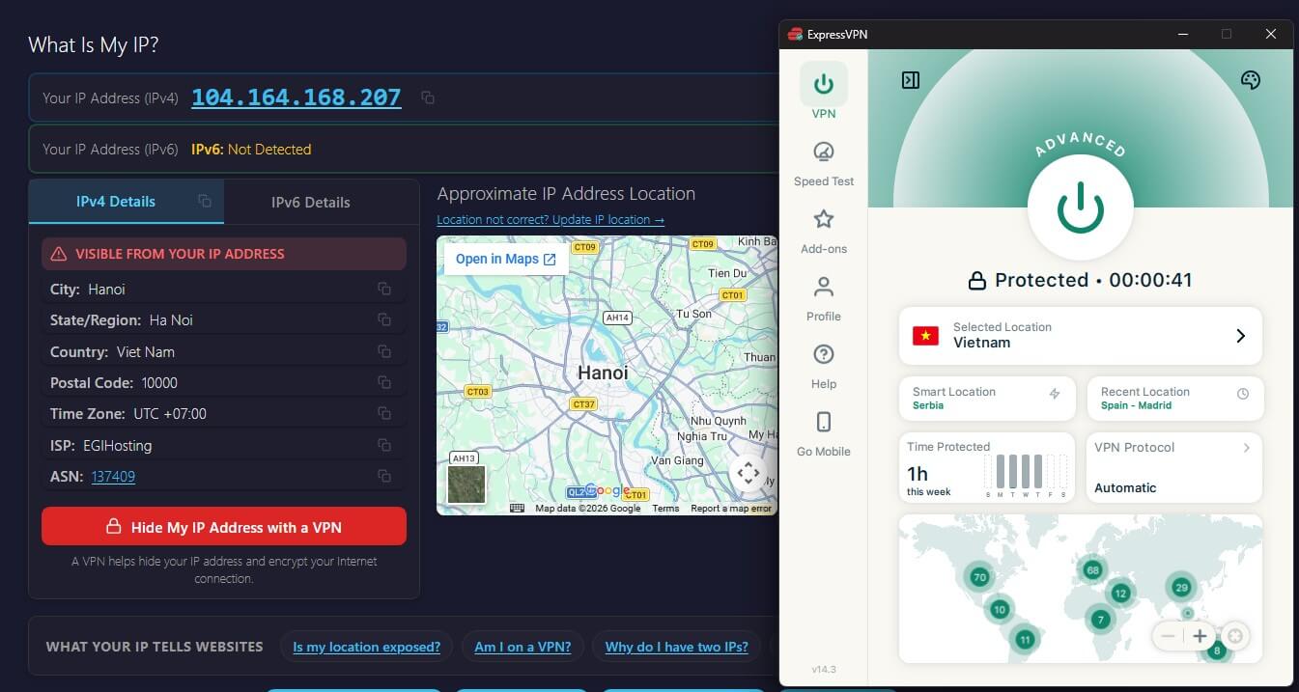Minimize the ExpressVPN window
Image resolution: width=1299 pixels, height=692 pixels.
coord(1184,34)
